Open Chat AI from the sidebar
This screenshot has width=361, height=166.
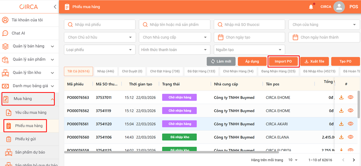tap(18, 33)
